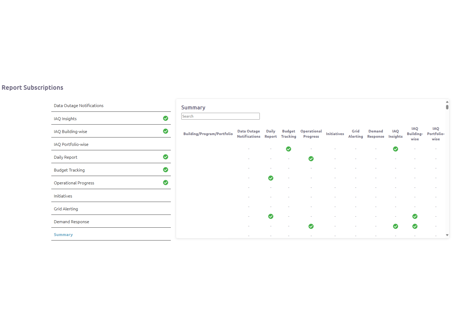
Task: Click the summary scrollbar up arrow
Action: coord(447,102)
